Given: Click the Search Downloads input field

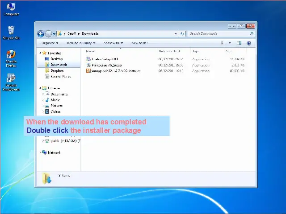Looking at the screenshot, I should click(x=218, y=33).
